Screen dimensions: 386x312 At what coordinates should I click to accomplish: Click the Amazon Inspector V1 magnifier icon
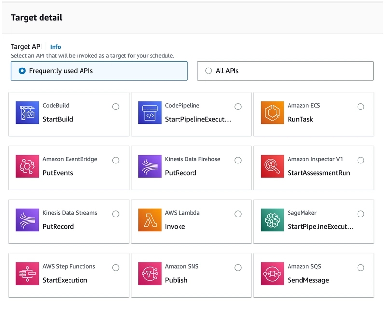(x=272, y=166)
